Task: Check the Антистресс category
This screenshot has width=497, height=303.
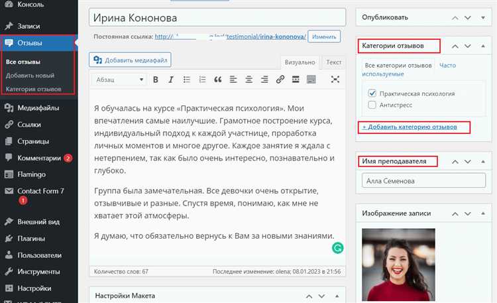Action: pos(372,105)
